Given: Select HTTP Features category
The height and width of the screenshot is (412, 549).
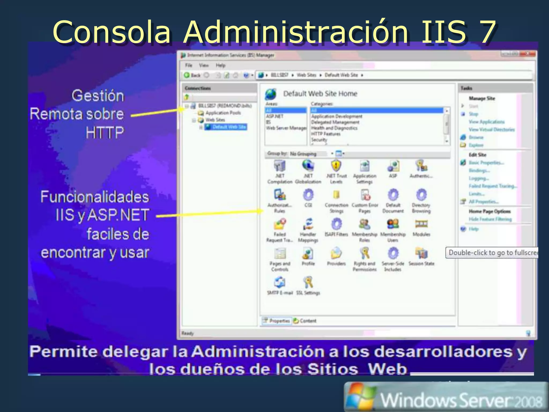Looking at the screenshot, I should click(326, 134).
